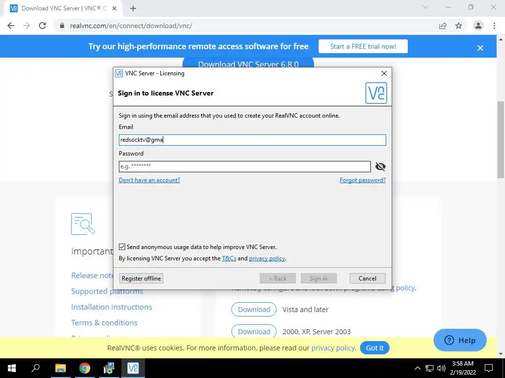Reload the RealVNC page
The height and width of the screenshot is (378, 505).
[42, 26]
